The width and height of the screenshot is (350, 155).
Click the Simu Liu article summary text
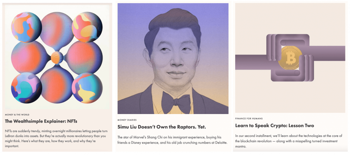[172, 140]
